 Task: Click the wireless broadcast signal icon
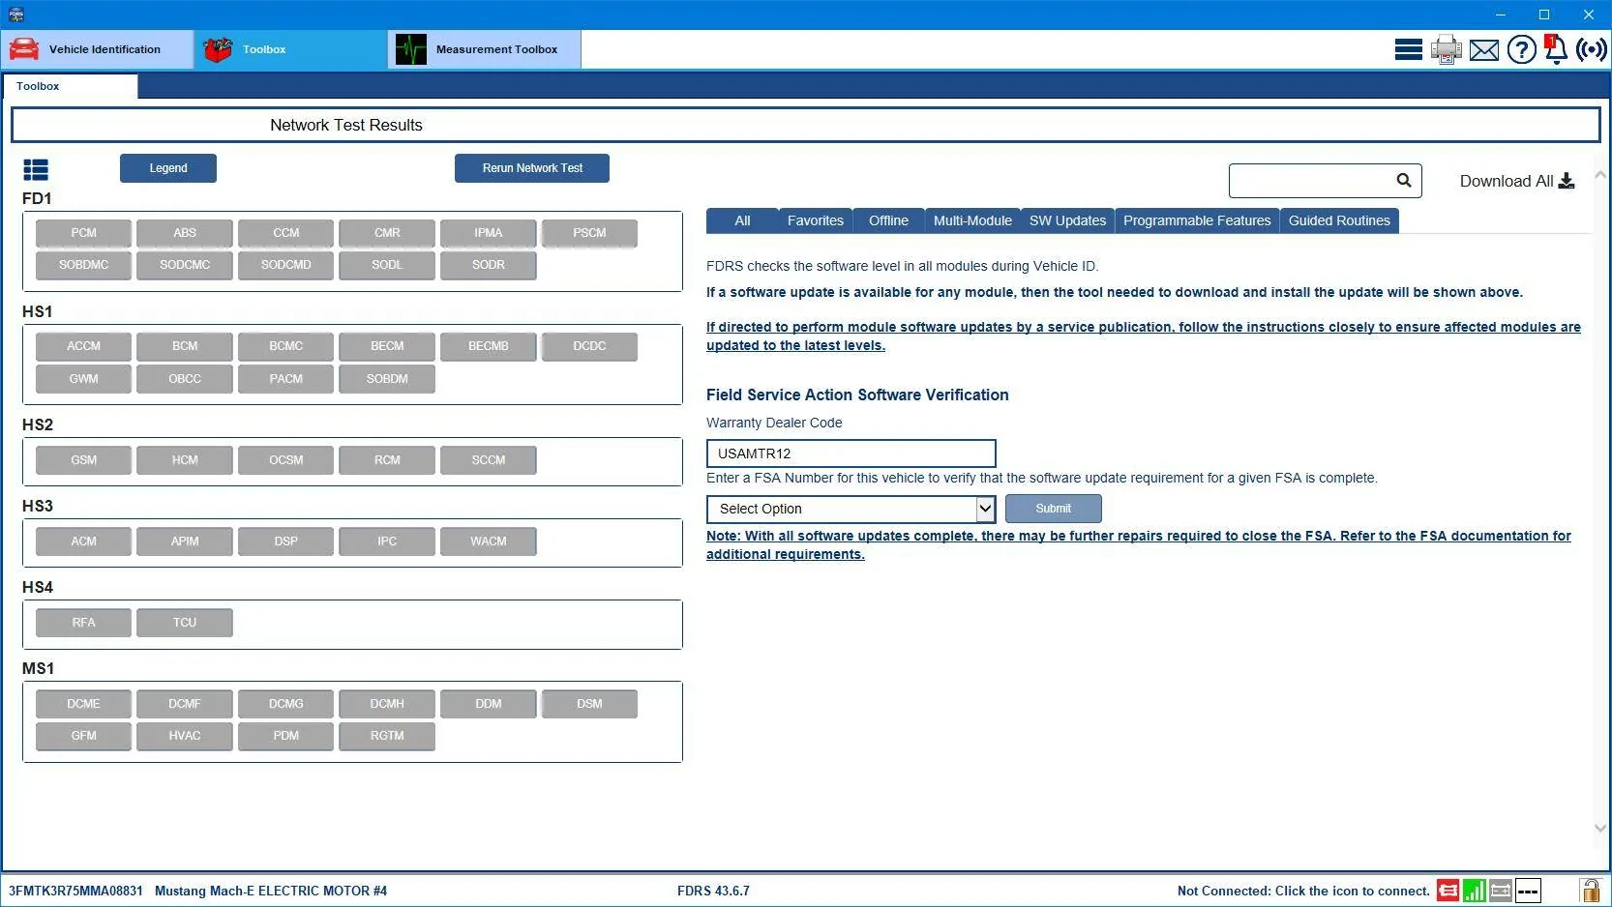[1592, 49]
